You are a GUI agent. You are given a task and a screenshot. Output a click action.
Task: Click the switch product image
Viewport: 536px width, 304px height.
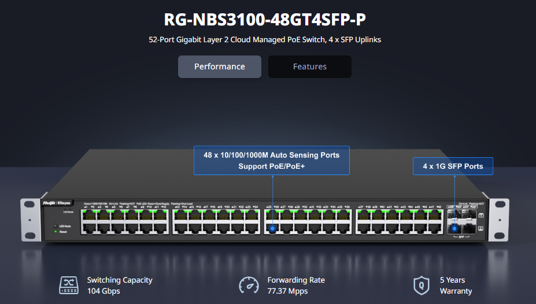point(265,197)
